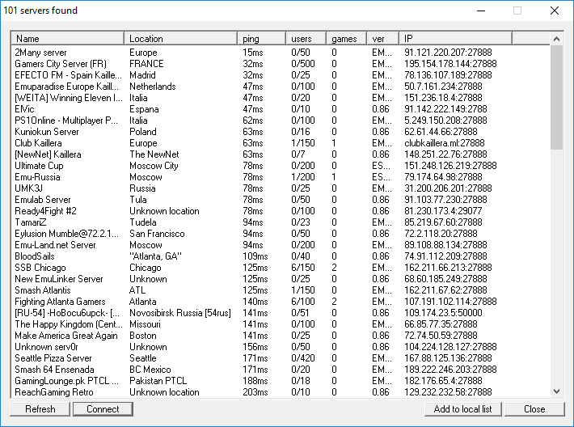Click IP 109.174.23.5:50000 cell
574x427 pixels.
click(443, 314)
